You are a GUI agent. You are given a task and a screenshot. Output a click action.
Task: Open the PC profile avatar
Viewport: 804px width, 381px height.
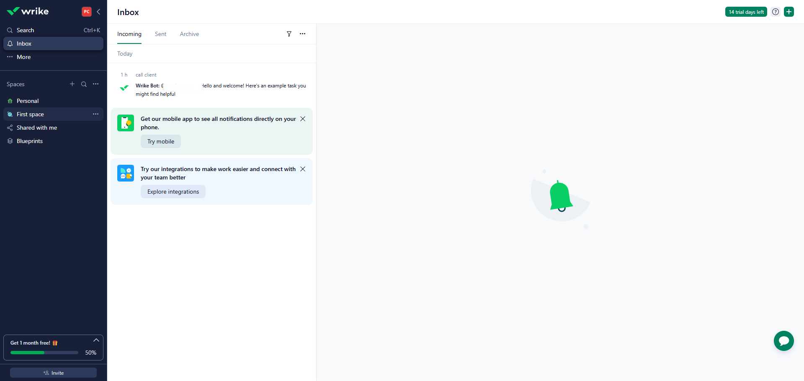pos(87,12)
